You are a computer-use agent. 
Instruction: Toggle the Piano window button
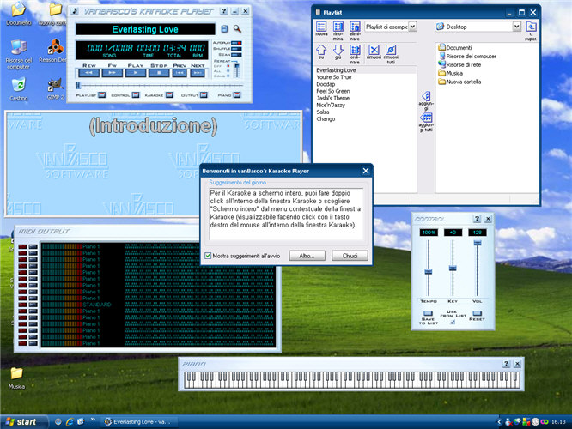click(237, 95)
